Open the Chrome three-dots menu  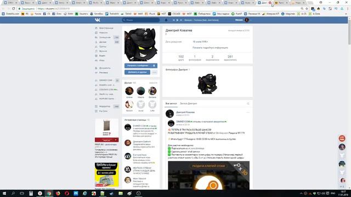(x=348, y=9)
